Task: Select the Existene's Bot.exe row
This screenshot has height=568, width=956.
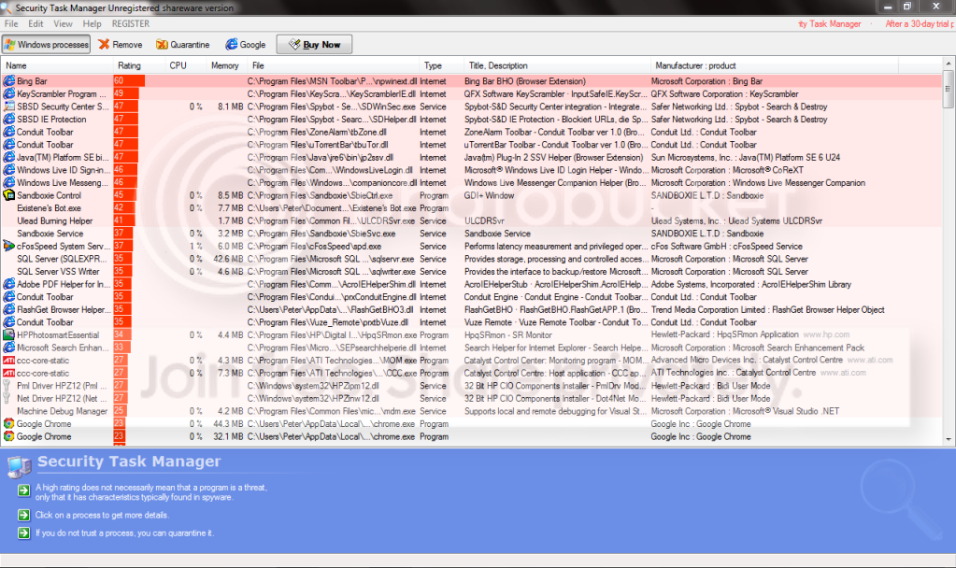Action: point(472,208)
